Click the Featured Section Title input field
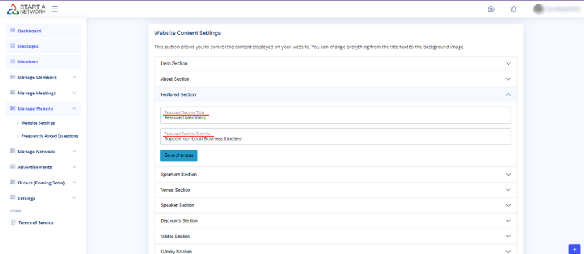Screen dimensions: 584x254 coord(335,116)
